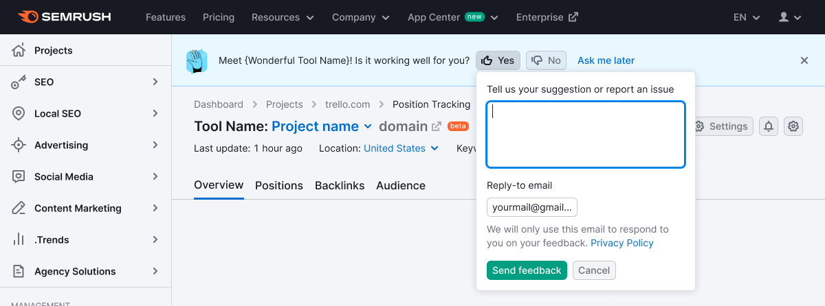Open the Pricing menu item
The height and width of the screenshot is (306, 825).
(219, 17)
